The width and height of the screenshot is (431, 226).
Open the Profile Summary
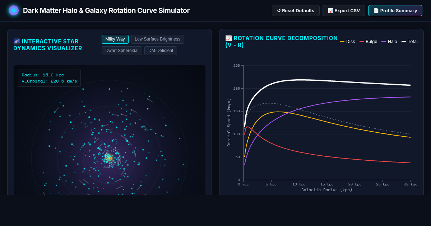(395, 11)
